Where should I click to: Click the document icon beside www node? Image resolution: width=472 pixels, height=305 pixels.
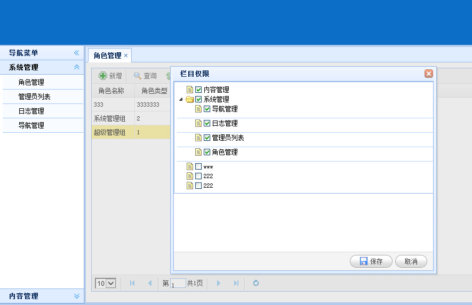pyautogui.click(x=190, y=166)
